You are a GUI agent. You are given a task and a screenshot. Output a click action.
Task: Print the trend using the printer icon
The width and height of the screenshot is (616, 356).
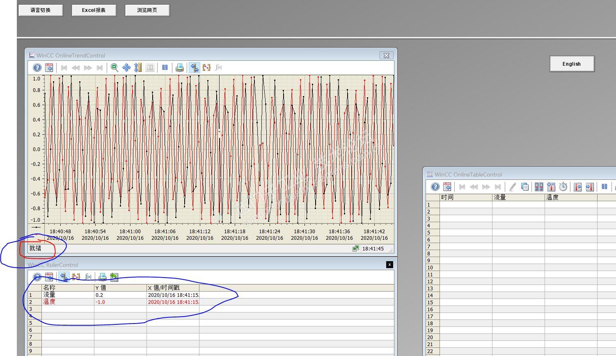click(180, 68)
